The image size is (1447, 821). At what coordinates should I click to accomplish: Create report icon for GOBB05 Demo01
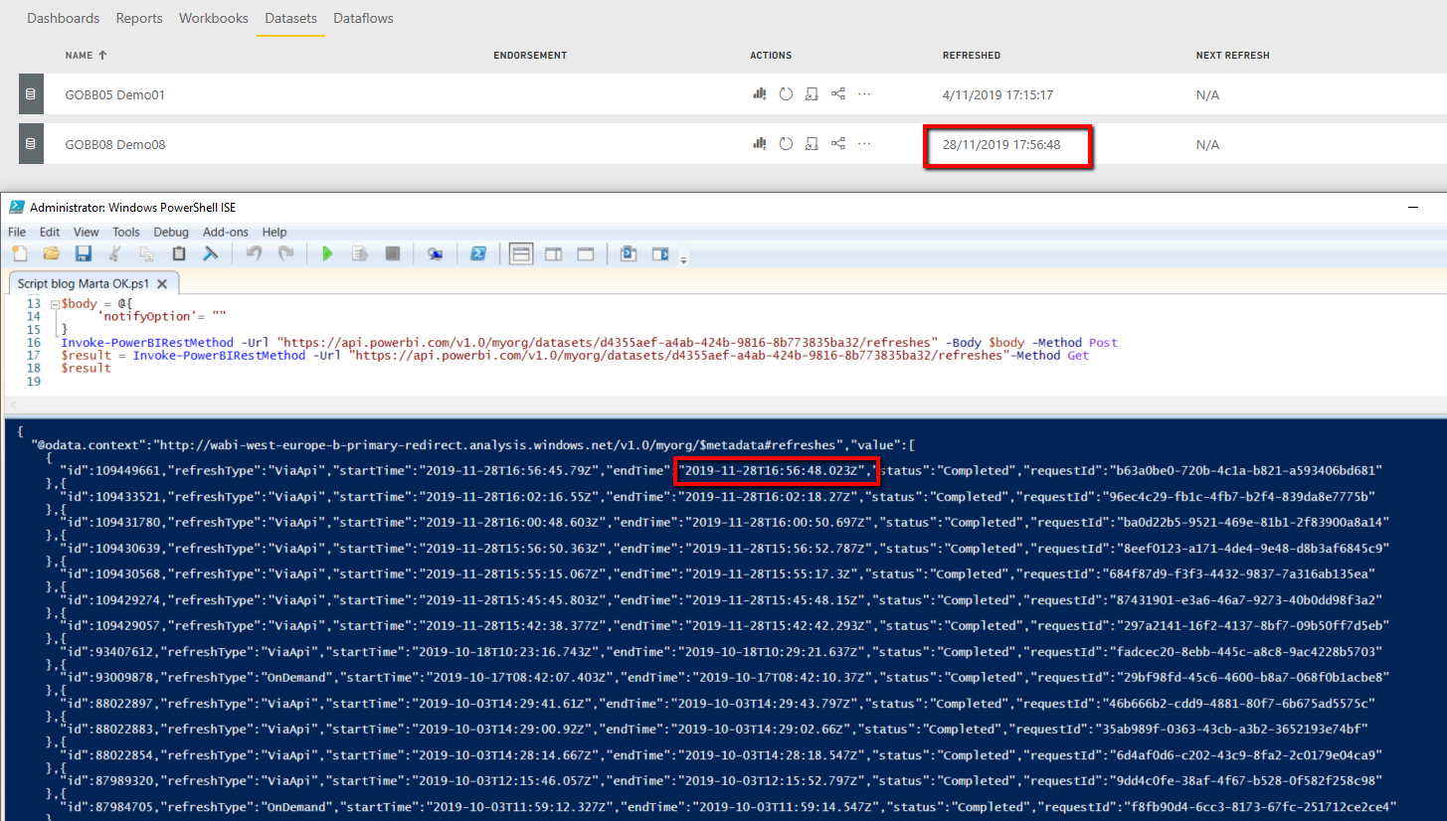760,94
